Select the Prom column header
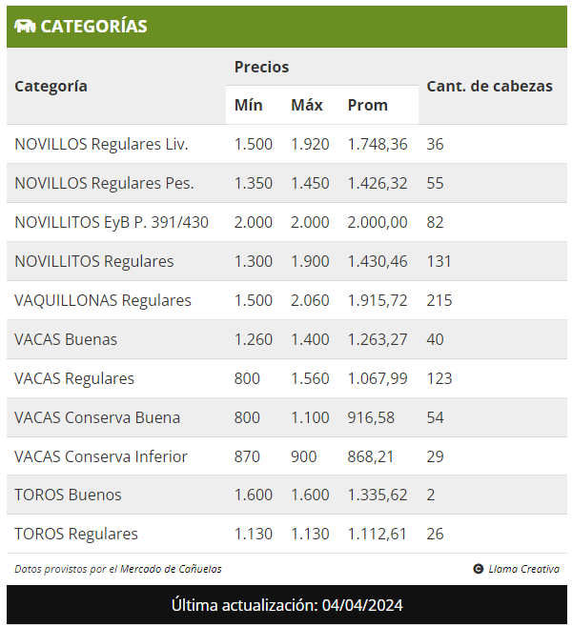Image resolution: width=572 pixels, height=627 pixels. coord(368,105)
